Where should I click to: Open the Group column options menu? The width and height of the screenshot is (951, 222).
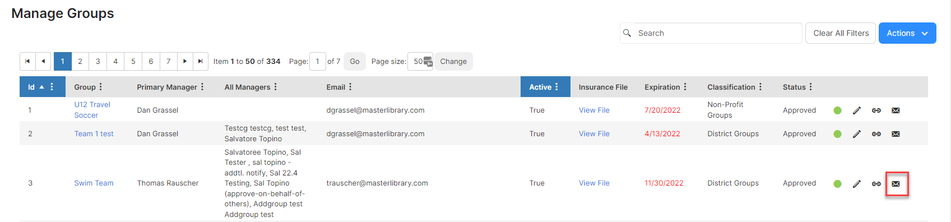(x=101, y=87)
